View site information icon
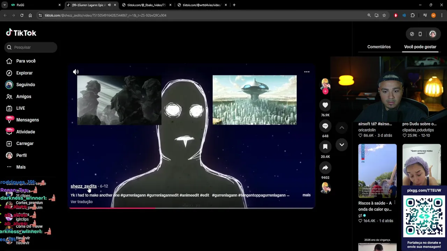 click(40, 15)
